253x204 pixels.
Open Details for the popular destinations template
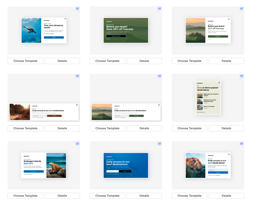[226, 128]
